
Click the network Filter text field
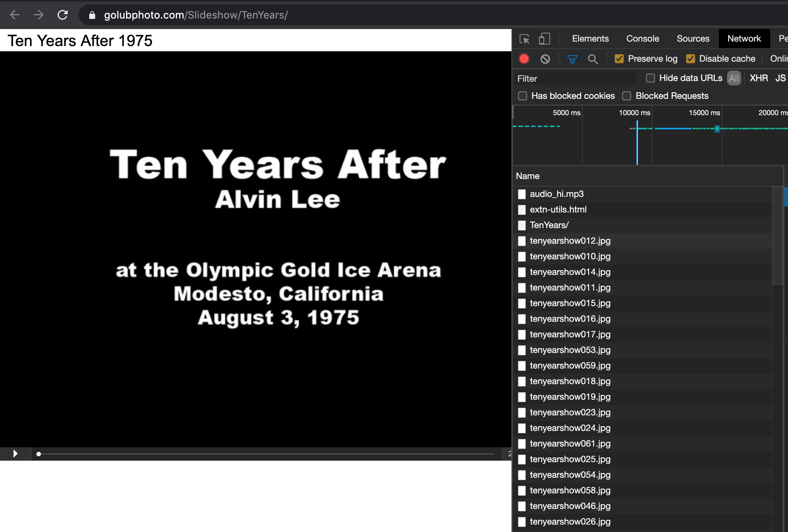[x=574, y=78]
